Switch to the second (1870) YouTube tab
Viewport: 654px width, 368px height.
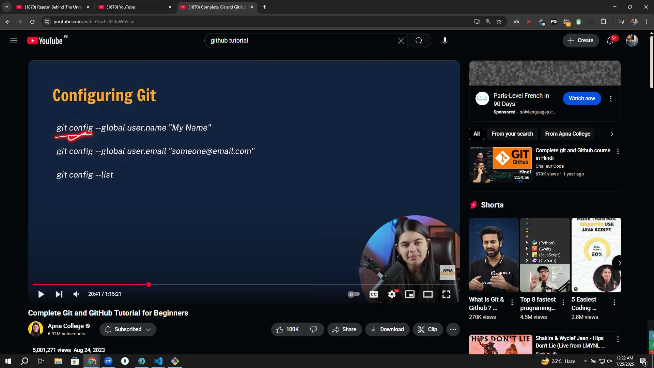click(x=135, y=7)
